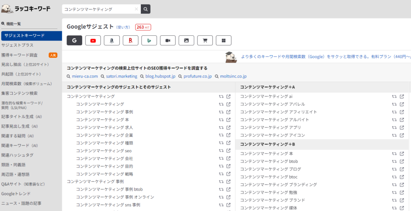This screenshot has height=211, width=411.
Task: Re-search icon for コンテンツマーケティング アパレル
Action: pos(394,104)
